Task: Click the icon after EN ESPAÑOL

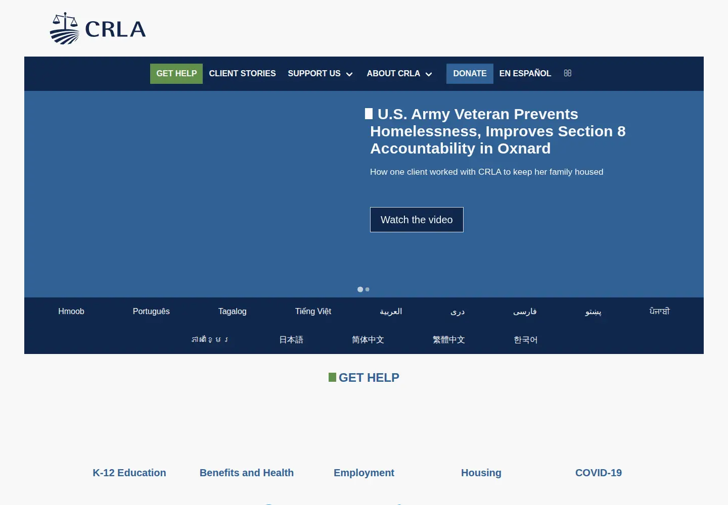Action: (x=568, y=73)
